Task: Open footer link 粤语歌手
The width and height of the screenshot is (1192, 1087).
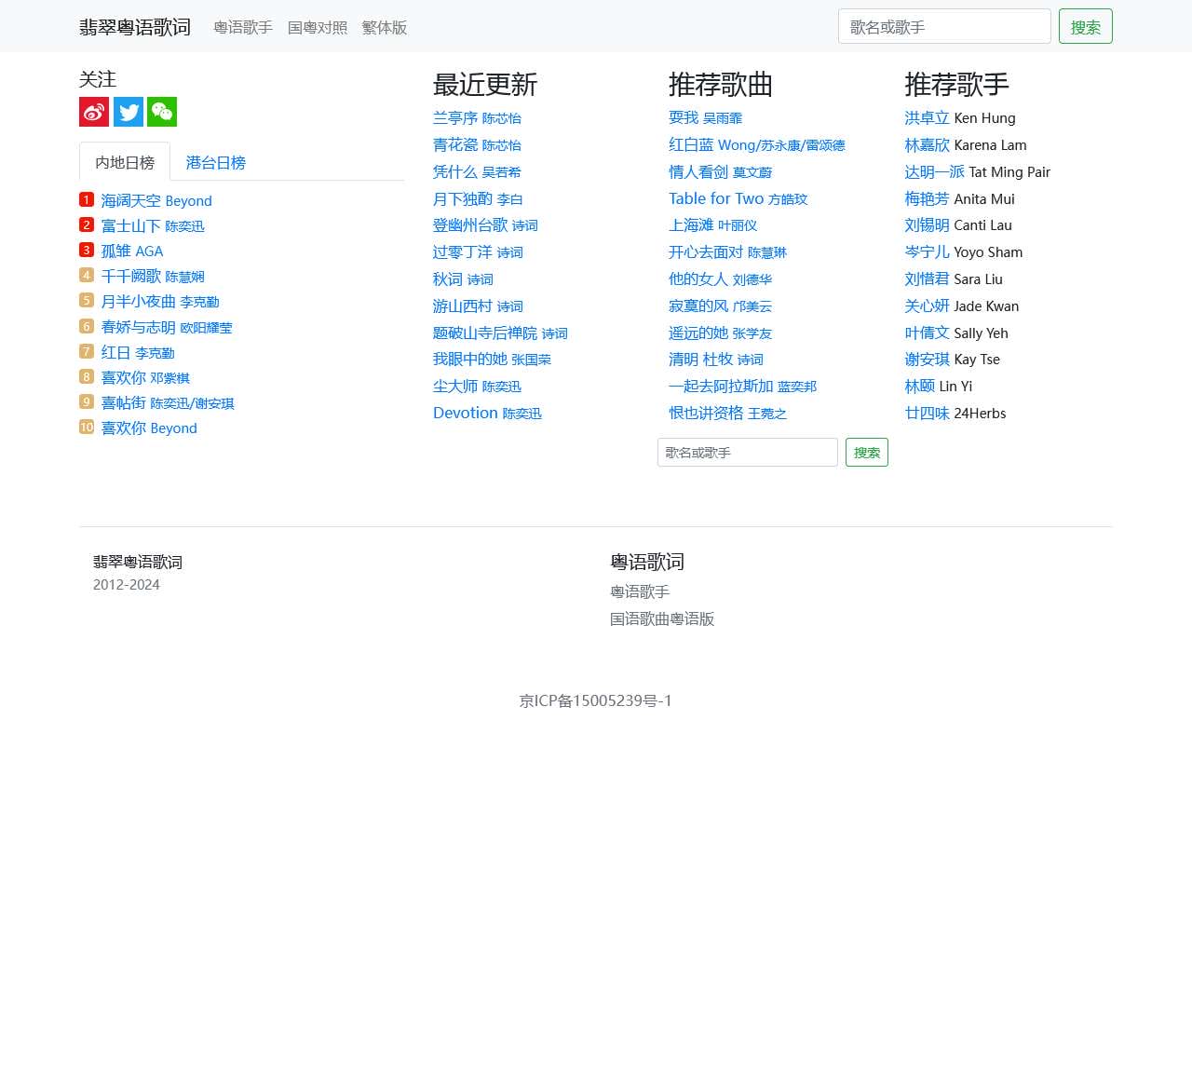Action: [640, 591]
